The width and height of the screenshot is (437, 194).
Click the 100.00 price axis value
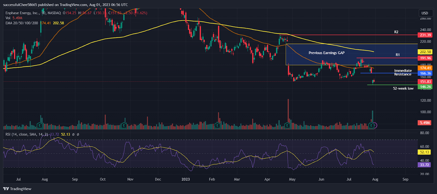tap(426, 112)
